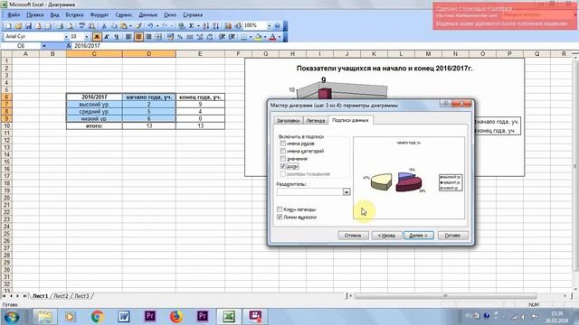Finish wizard with 'Готово' button
The image size is (579, 325).
(452, 235)
